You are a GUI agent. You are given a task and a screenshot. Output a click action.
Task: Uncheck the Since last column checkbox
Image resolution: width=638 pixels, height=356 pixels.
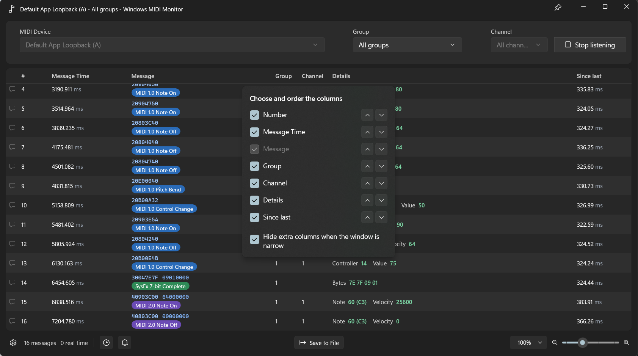tap(254, 217)
